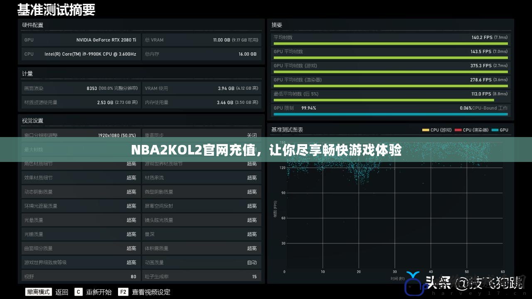Click the yellow CPU (游戏) legend swatch
This screenshot has width=532, height=299.
426,130
